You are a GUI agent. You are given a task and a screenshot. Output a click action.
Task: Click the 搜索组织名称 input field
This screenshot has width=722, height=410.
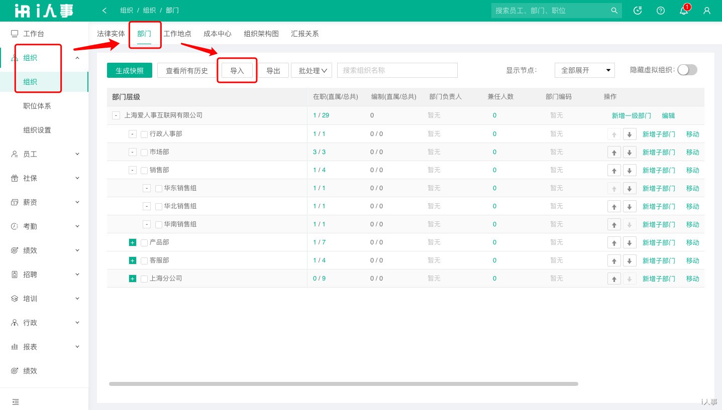pyautogui.click(x=397, y=70)
